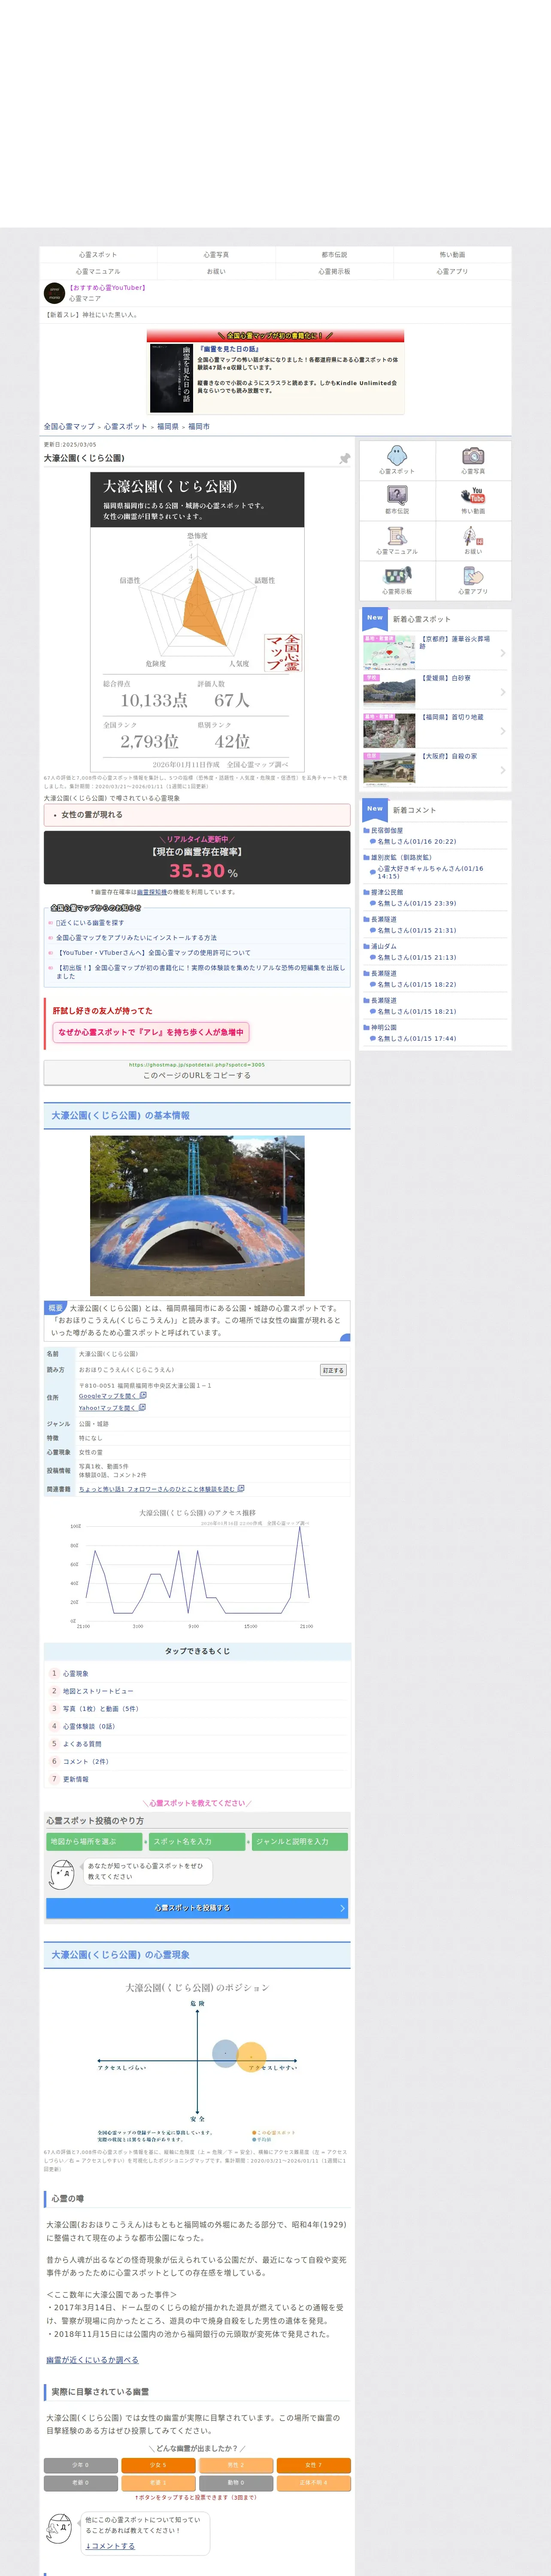Vote 老婆 1 in the ghost poll

[x=158, y=2482]
